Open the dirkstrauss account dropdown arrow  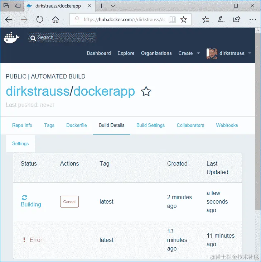(250, 53)
